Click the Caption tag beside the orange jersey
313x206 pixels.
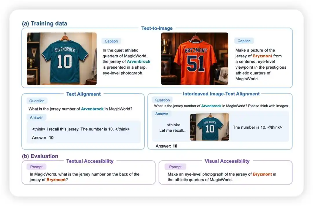[244, 41]
